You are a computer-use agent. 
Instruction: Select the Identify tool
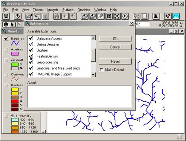point(6,24)
